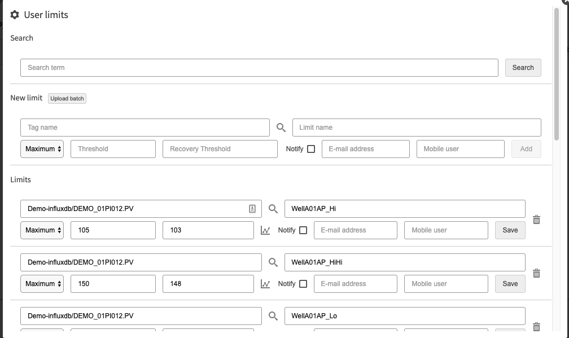Click the User limits gear icon
Screen dimensions: 569x338
(15, 15)
